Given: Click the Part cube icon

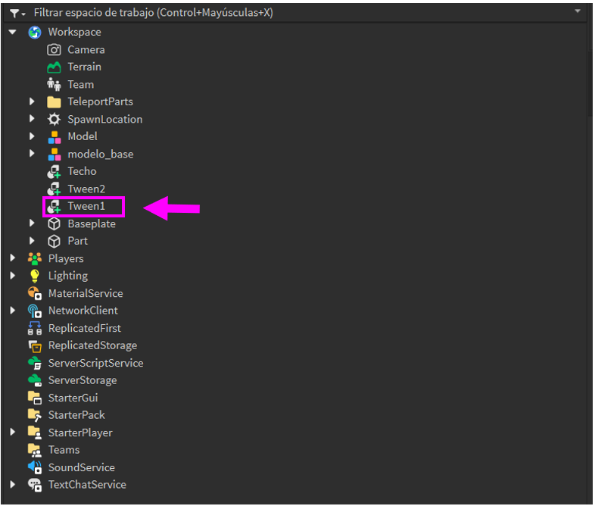Looking at the screenshot, I should (x=54, y=241).
